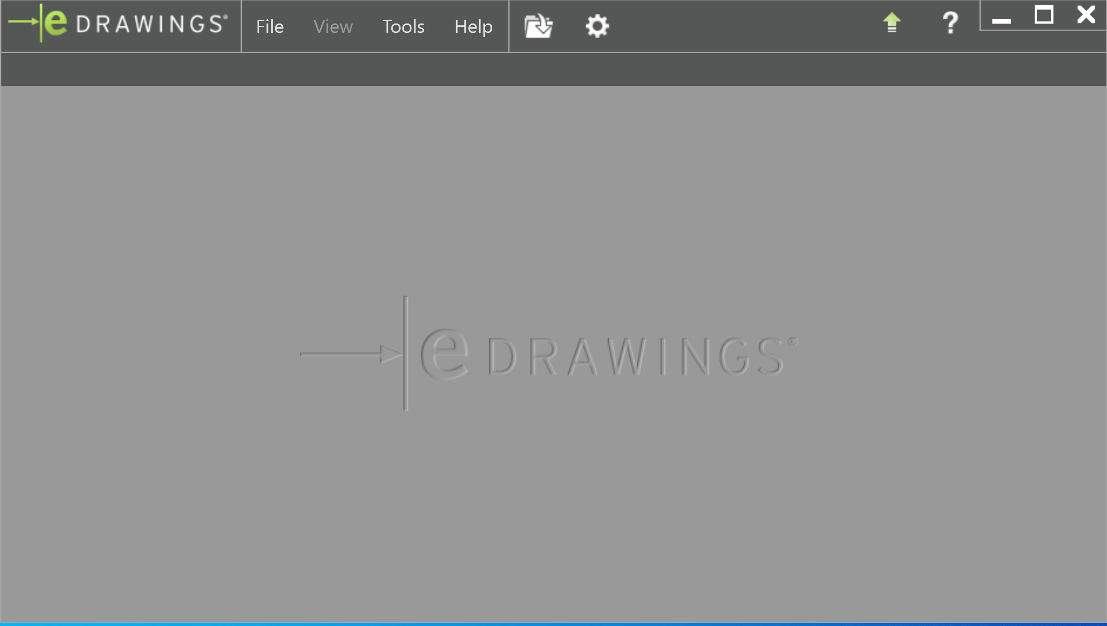The width and height of the screenshot is (1107, 626).
Task: Click the embossed 'e' in center watermark
Action: (x=444, y=355)
